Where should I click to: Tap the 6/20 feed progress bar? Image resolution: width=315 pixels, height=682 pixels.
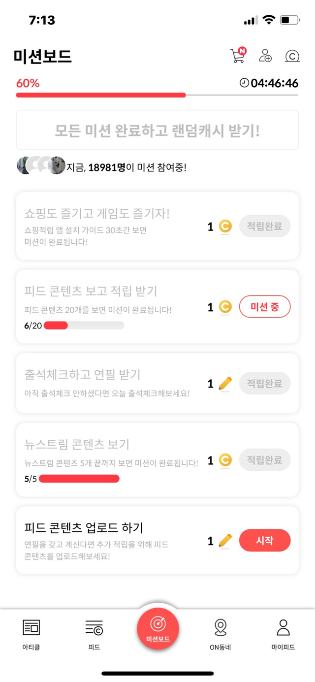coord(84,325)
